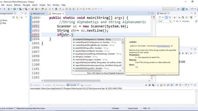Click the Terminate square icon in Console
Screen dimensions: 198x111
coord(146,85)
